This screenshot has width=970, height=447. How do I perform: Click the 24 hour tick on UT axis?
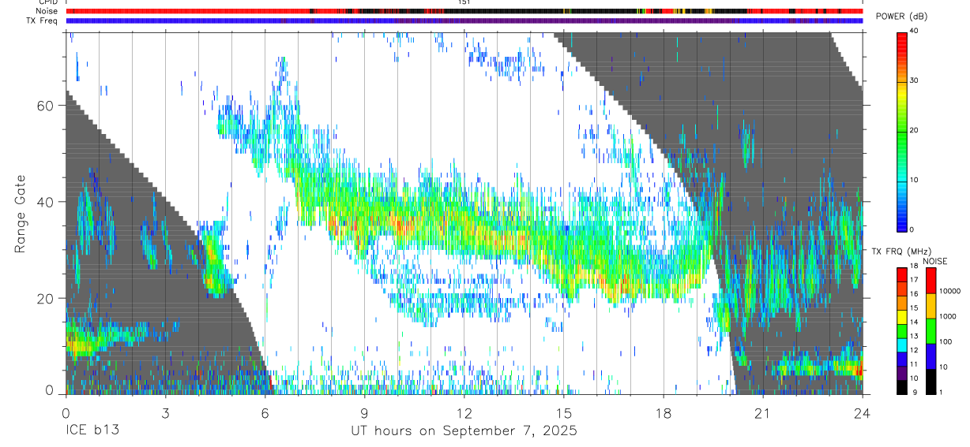click(x=863, y=412)
